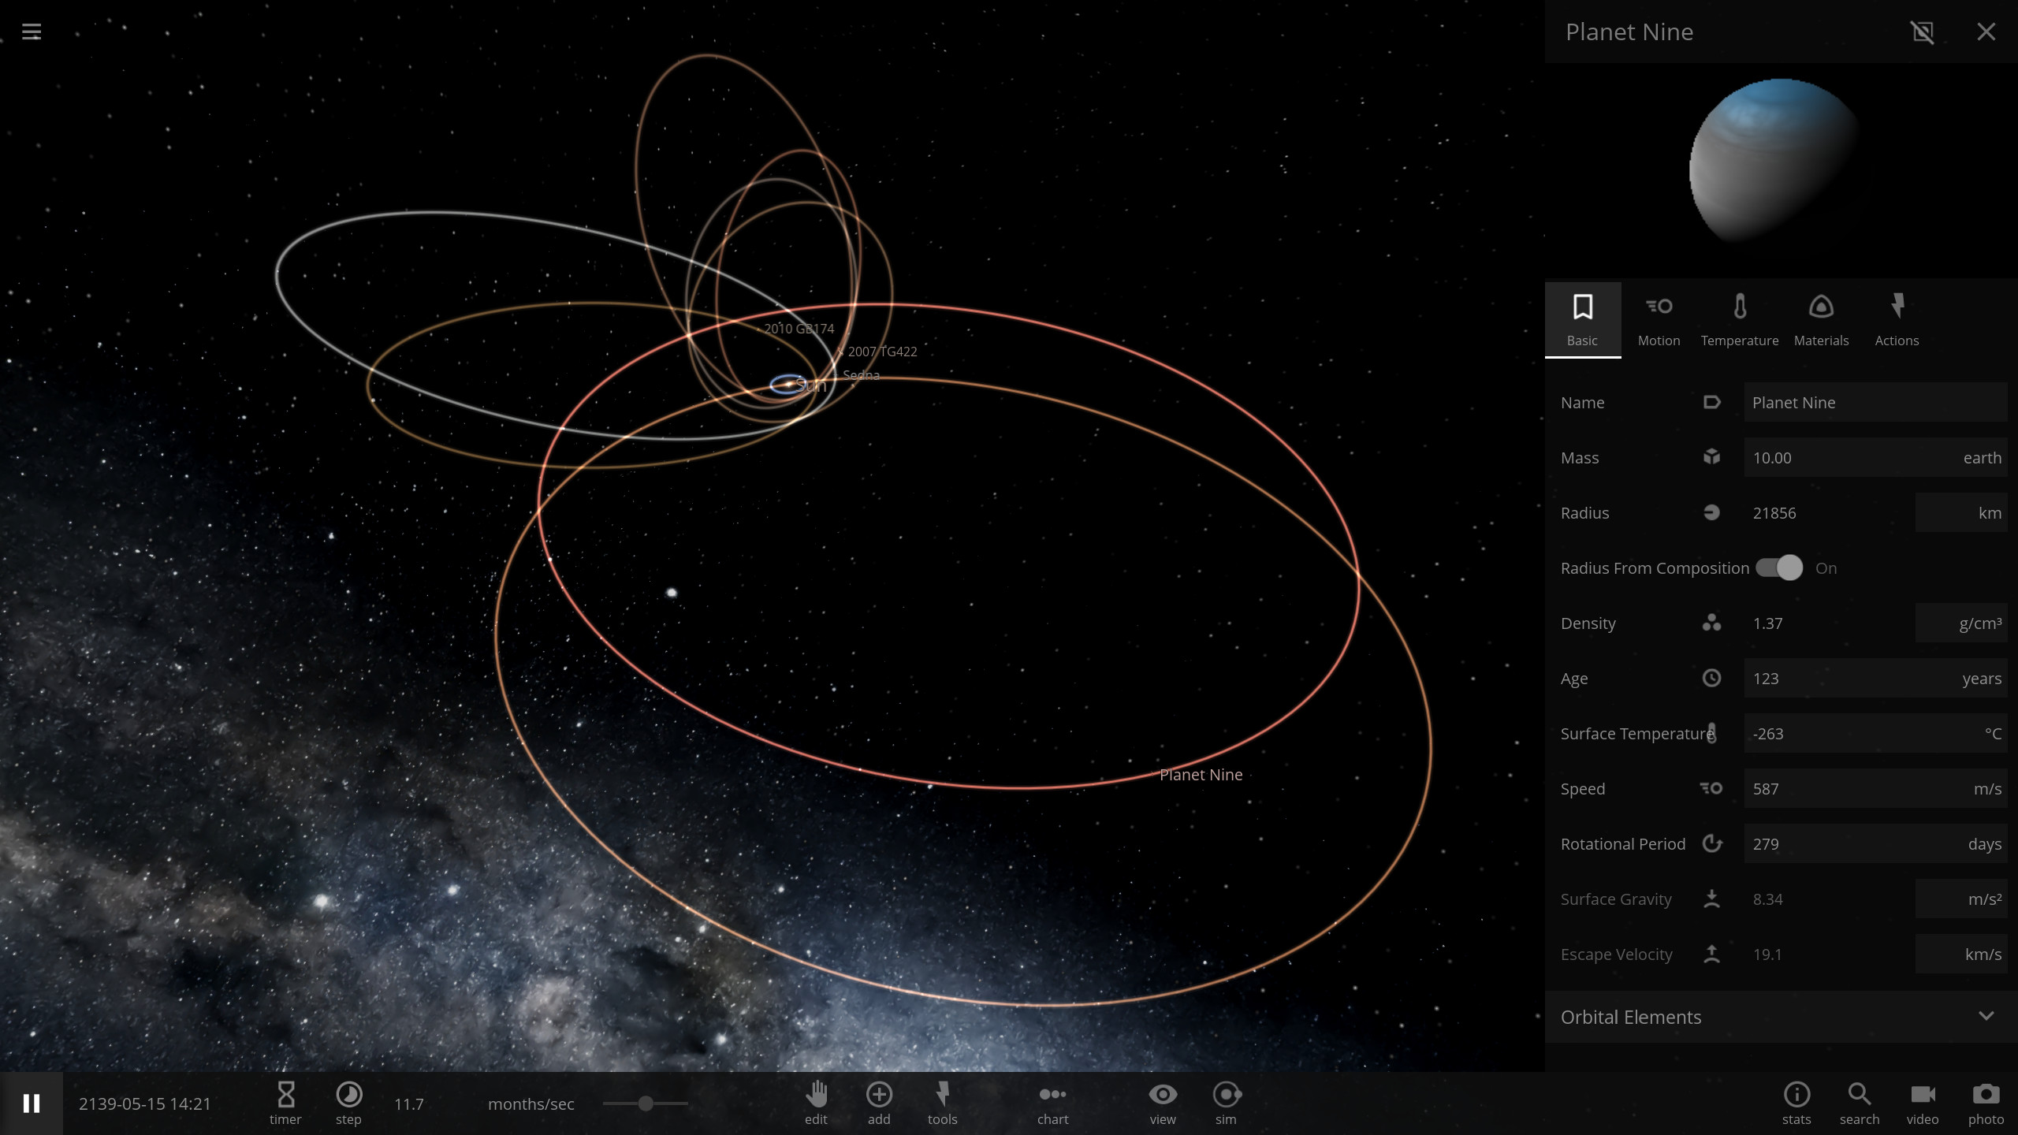Pause the simulation playback
The image size is (2018, 1135).
[x=32, y=1103]
